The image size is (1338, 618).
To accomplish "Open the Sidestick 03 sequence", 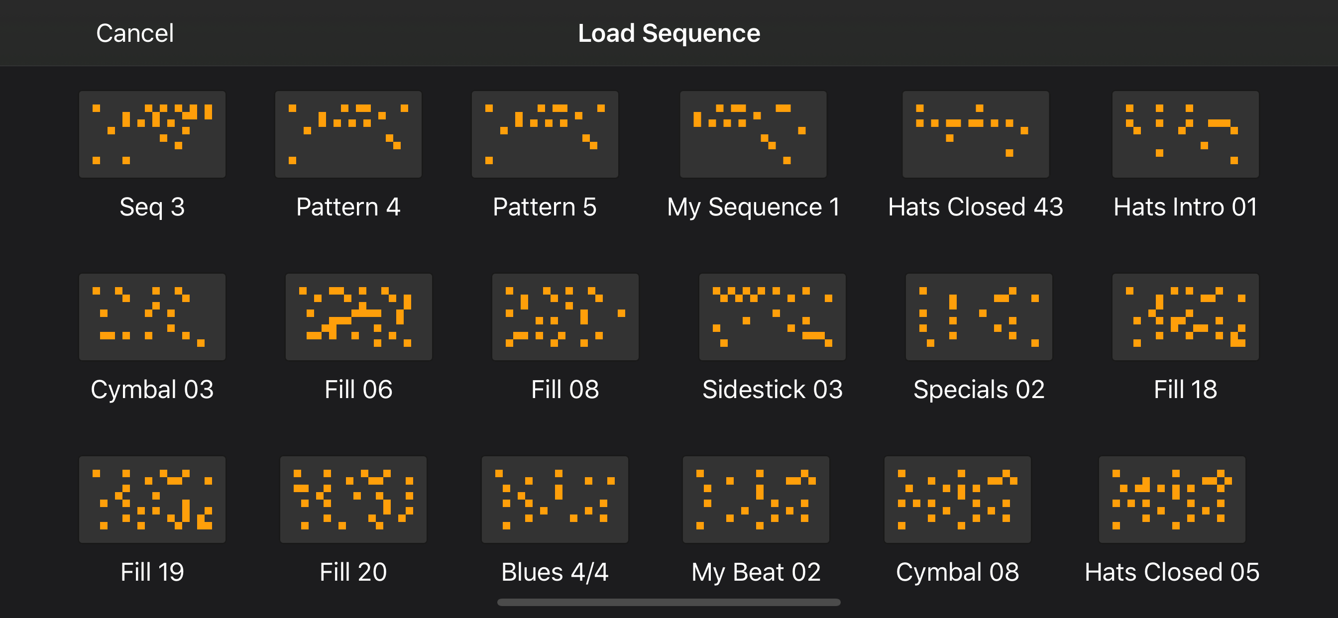I will (773, 317).
